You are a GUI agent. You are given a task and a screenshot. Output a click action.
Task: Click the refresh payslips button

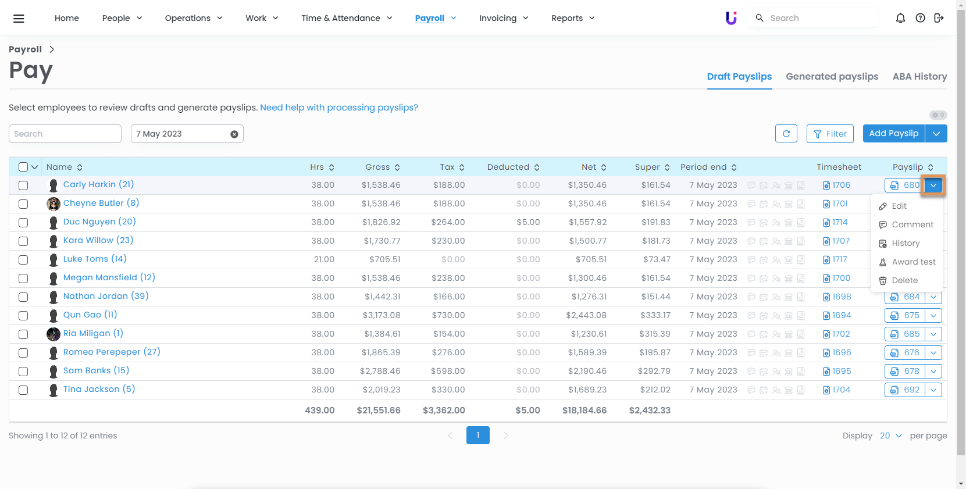click(786, 134)
